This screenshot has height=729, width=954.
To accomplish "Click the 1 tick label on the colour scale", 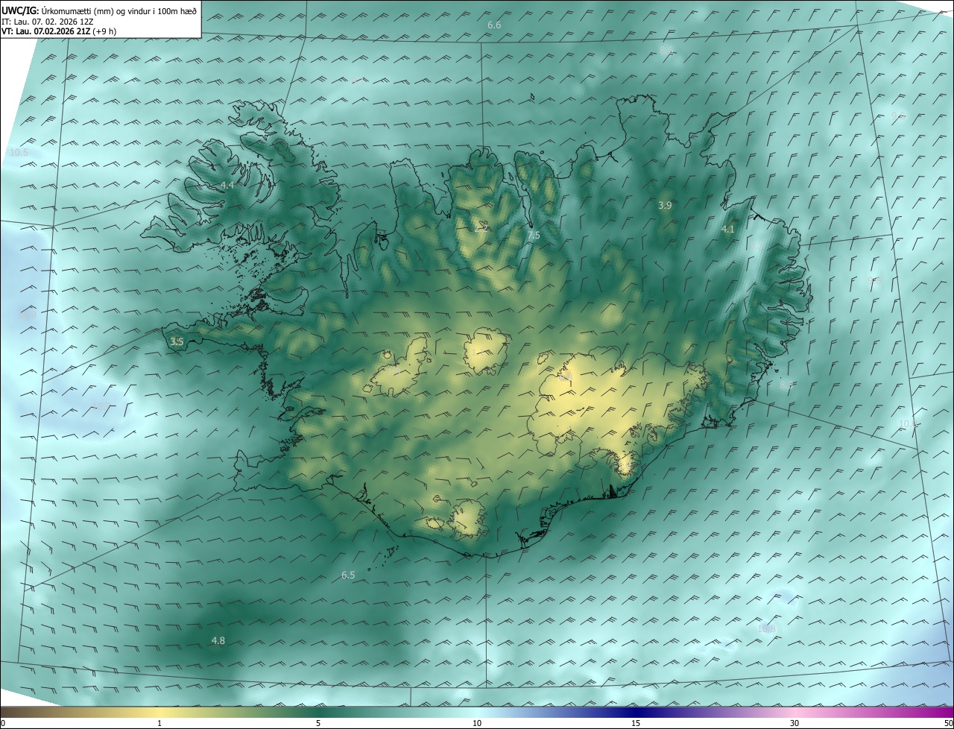I will point(159,723).
